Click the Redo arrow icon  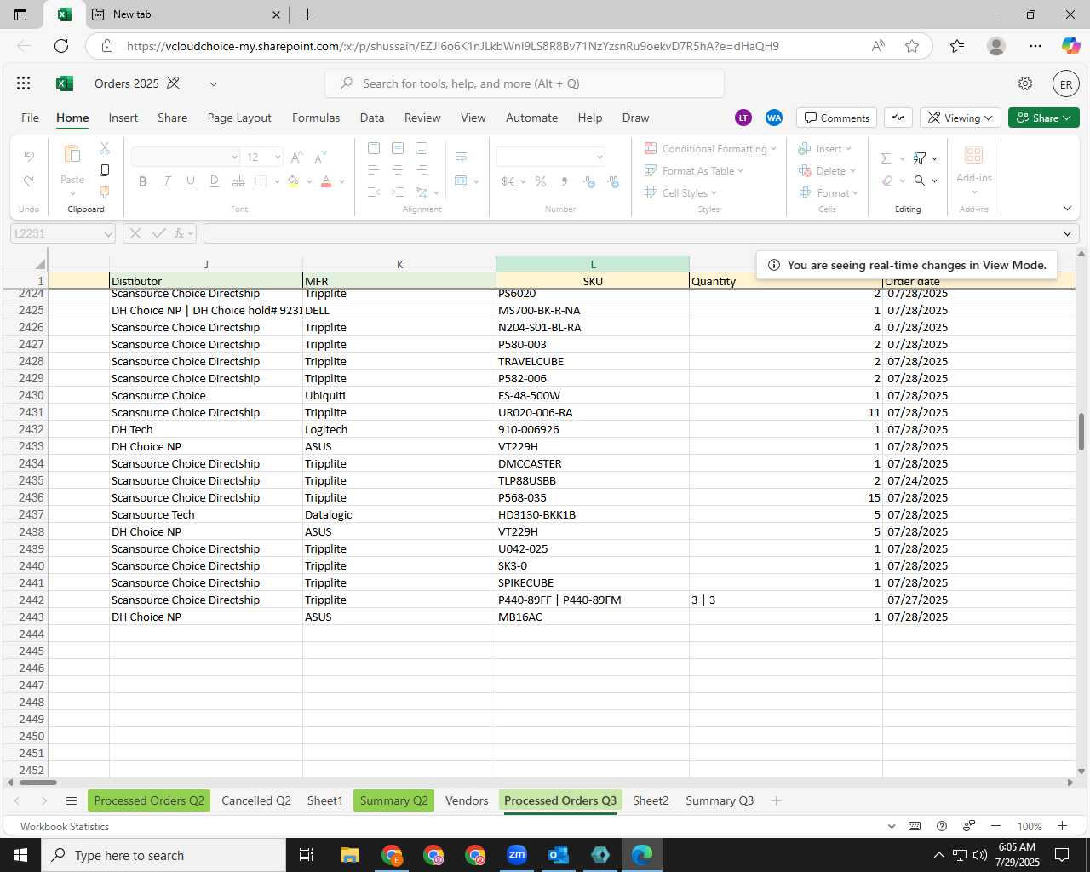[29, 181]
